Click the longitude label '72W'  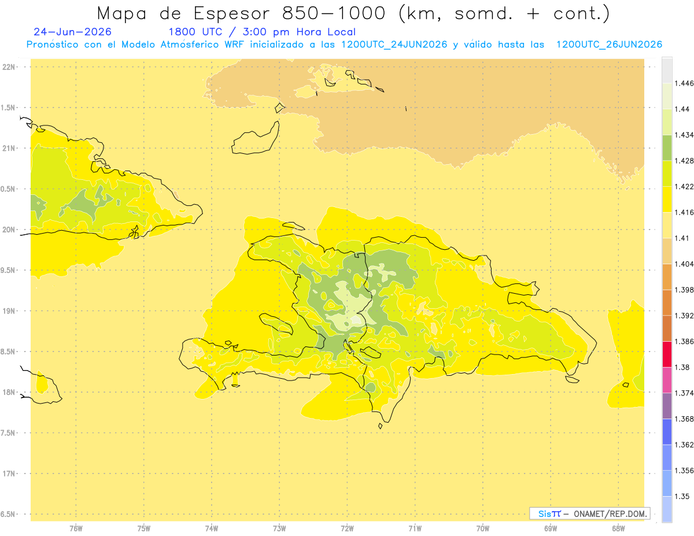click(347, 528)
